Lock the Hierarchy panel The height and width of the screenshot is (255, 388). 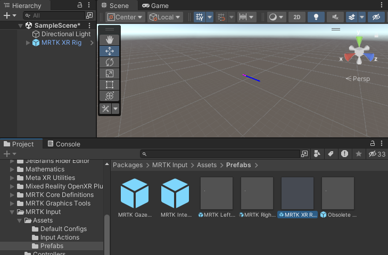(80, 5)
